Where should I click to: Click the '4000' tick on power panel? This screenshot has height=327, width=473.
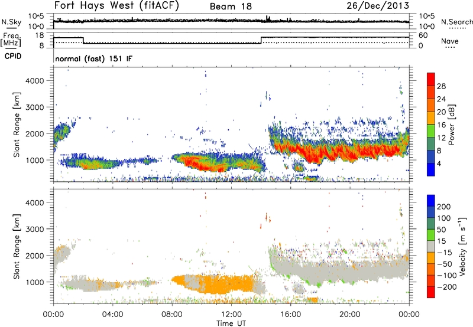click(x=35, y=81)
